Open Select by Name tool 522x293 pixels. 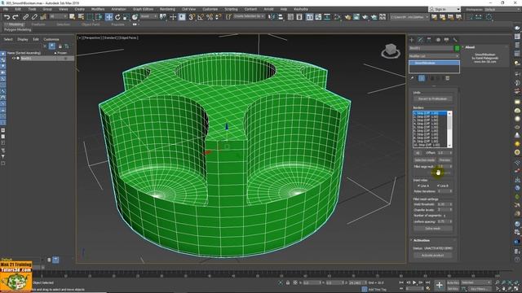[81, 16]
